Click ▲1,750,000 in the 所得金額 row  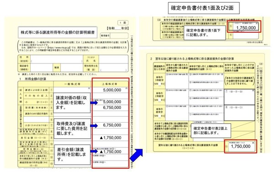[111, 151]
